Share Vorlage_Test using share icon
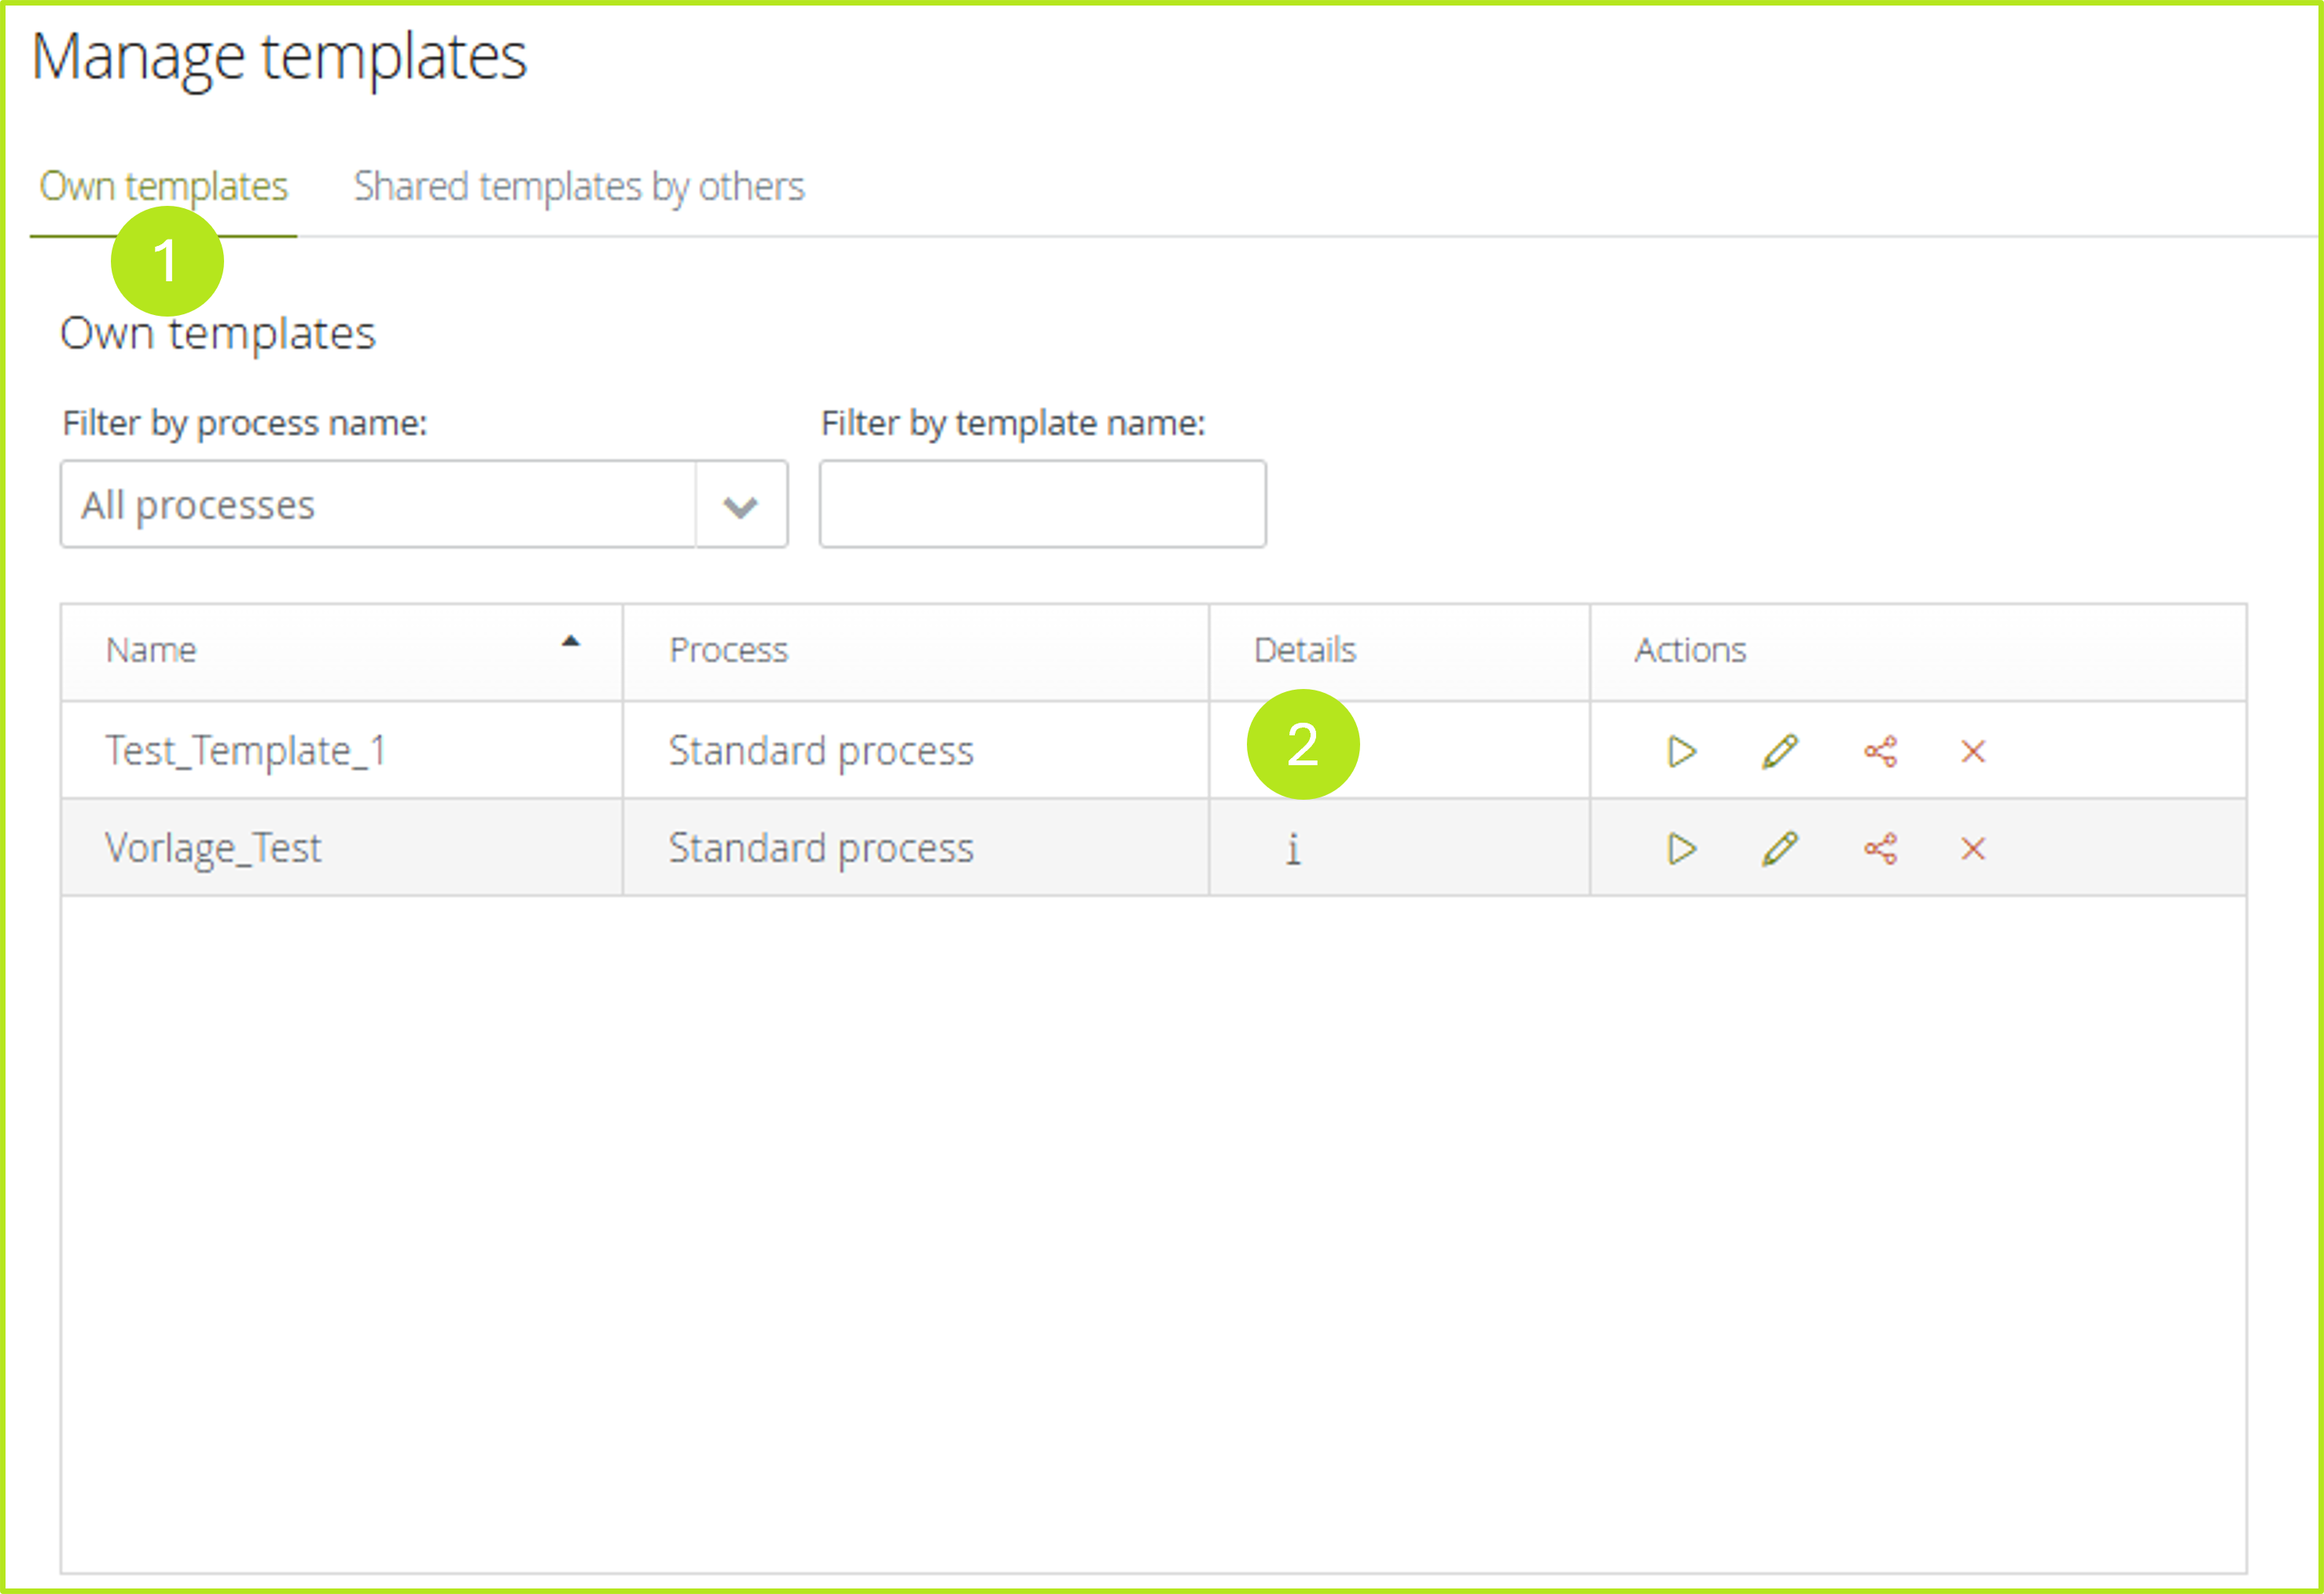The height and width of the screenshot is (1594, 2324). pyautogui.click(x=1880, y=848)
